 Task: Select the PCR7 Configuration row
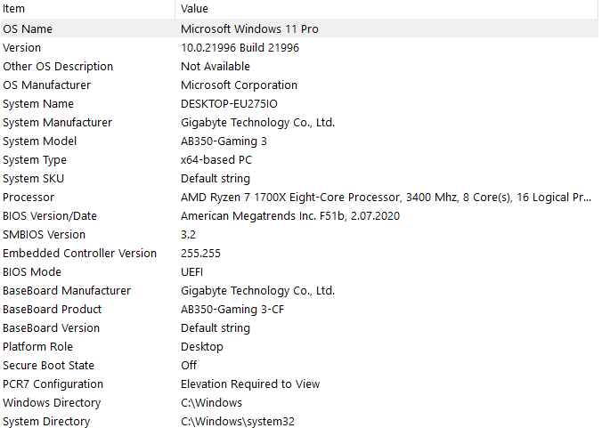point(53,384)
